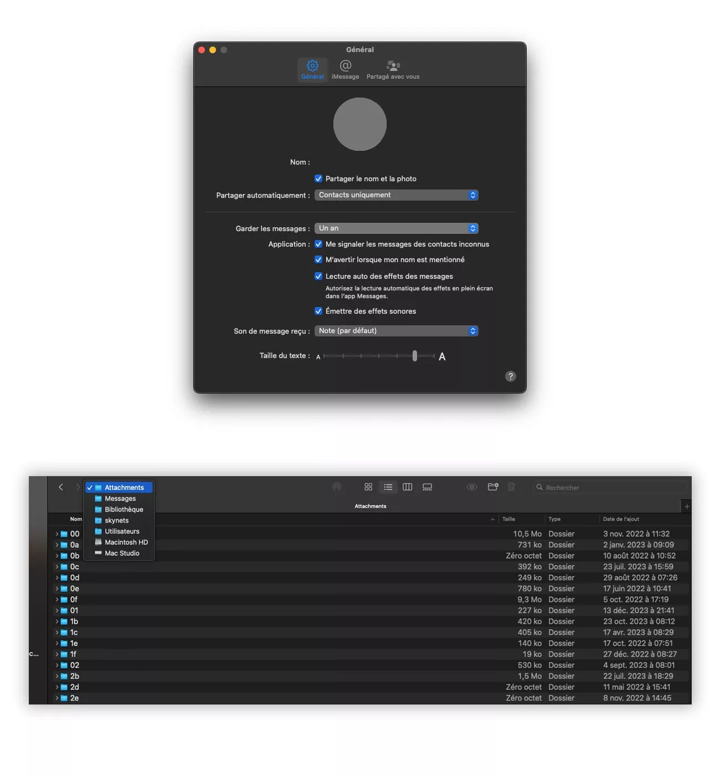This screenshot has height=776, width=720.
Task: Click the trash icon in Finder toolbar
Action: point(512,487)
